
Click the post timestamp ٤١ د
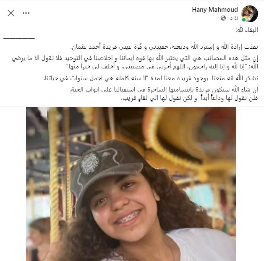pyautogui.click(x=234, y=18)
